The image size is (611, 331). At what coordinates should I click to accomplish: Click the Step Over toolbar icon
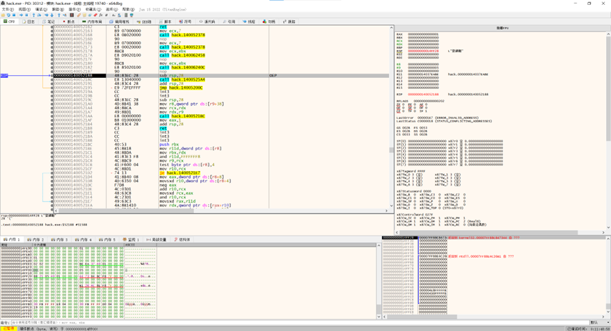click(40, 15)
